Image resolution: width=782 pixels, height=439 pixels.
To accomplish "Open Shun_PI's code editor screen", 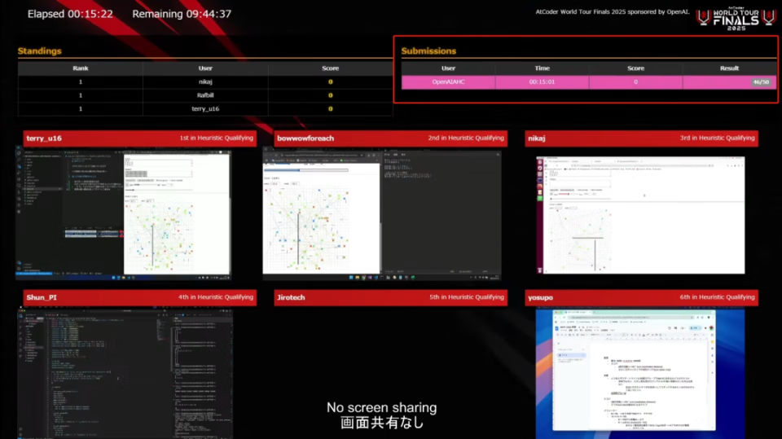I will coord(125,373).
